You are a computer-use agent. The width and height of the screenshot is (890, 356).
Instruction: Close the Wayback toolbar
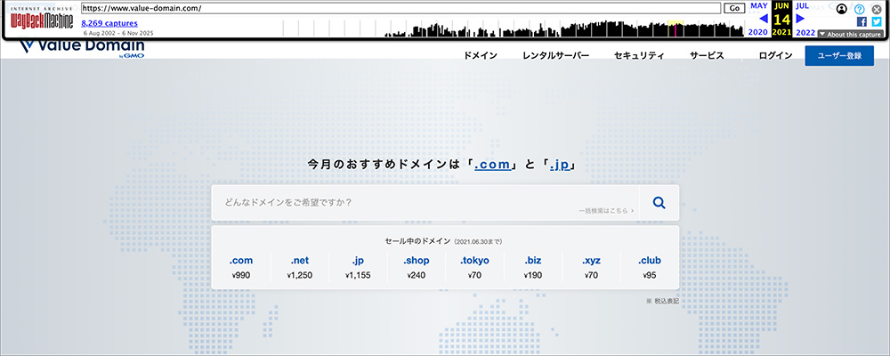point(877,9)
